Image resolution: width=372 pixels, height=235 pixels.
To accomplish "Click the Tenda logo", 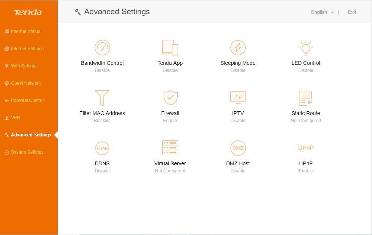I will coord(28,12).
